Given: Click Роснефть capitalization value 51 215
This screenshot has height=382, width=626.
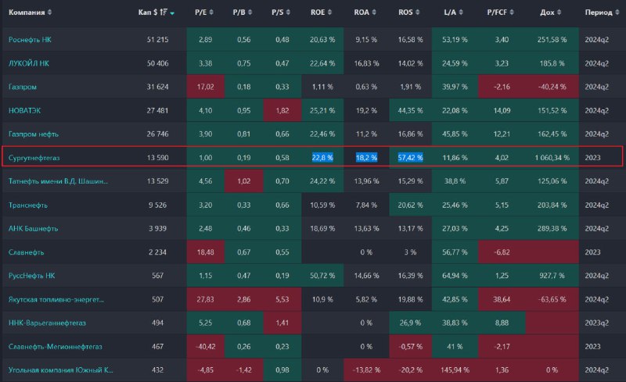Looking at the screenshot, I should pos(158,40).
